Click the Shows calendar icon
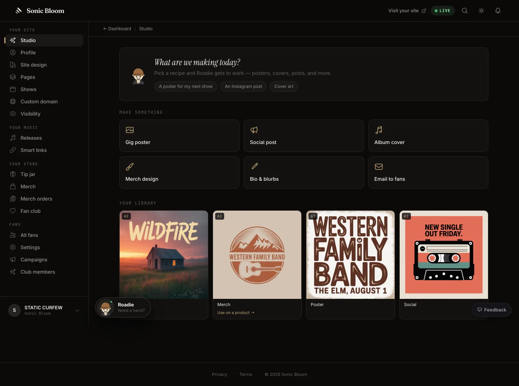 click(x=13, y=89)
